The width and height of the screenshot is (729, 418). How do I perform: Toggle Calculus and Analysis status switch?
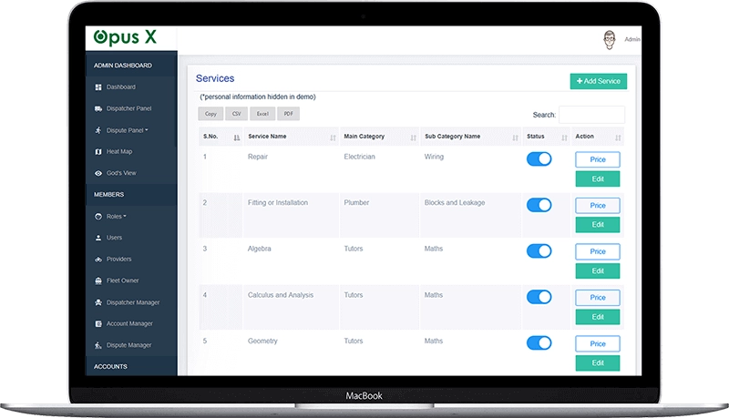pyautogui.click(x=539, y=297)
